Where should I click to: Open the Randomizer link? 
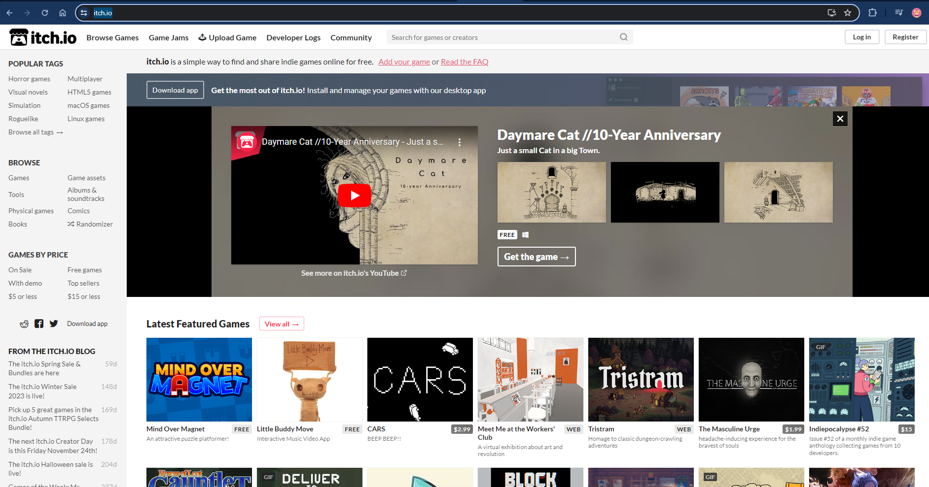click(90, 224)
